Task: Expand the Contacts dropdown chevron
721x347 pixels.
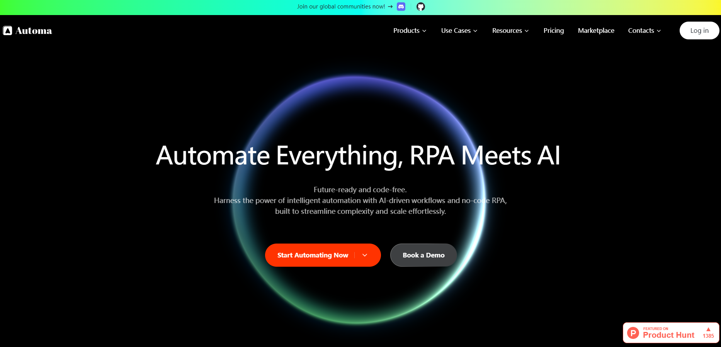Action: (659, 31)
